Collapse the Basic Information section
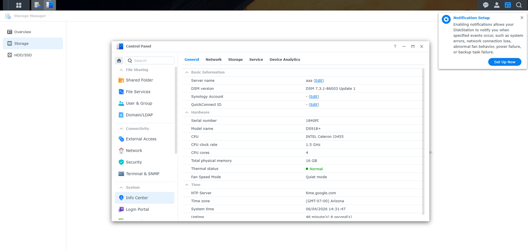 tap(186, 72)
